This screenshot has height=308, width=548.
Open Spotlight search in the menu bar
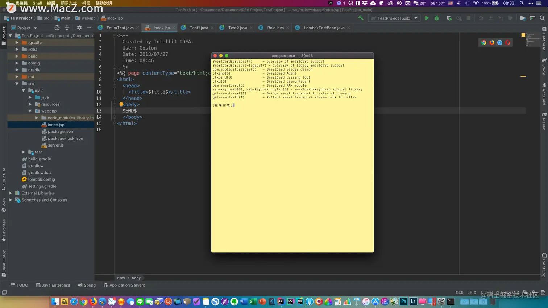522,3
